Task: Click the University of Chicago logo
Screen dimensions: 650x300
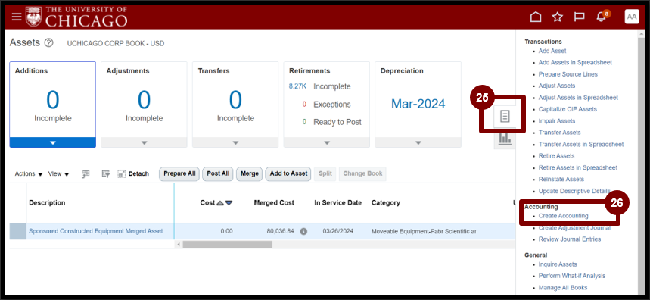Action: [x=76, y=17]
